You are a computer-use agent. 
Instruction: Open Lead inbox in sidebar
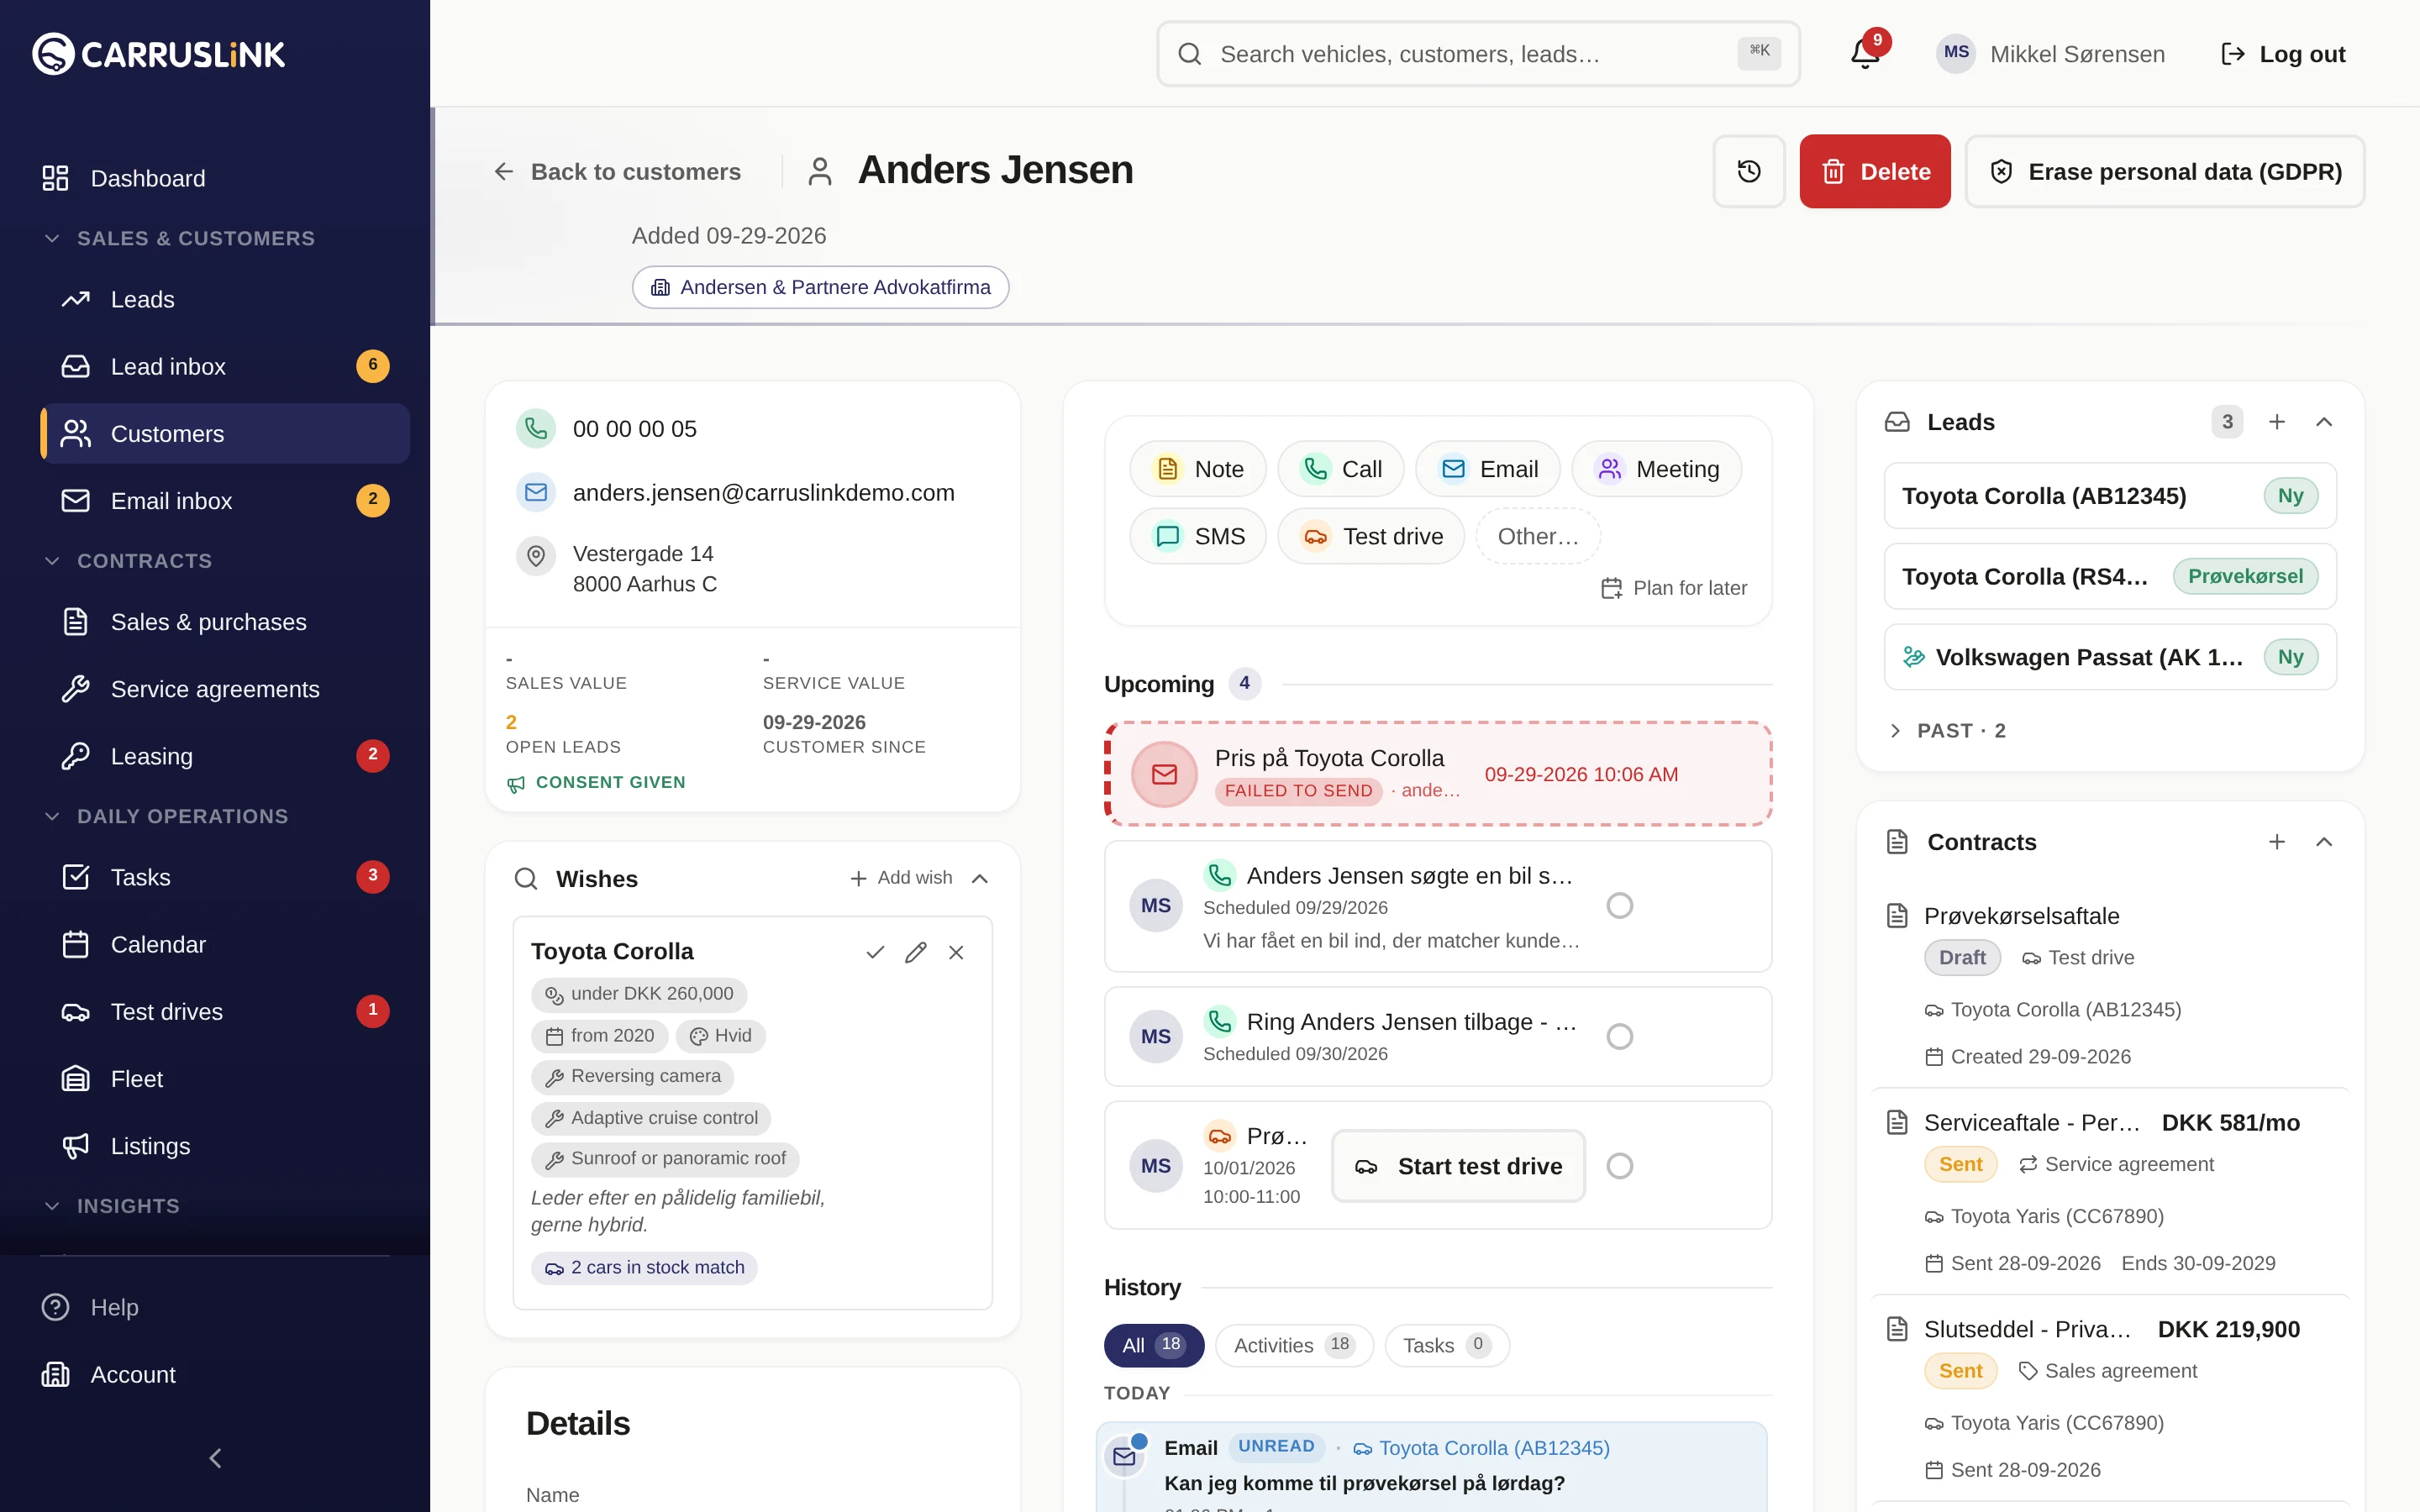point(225,366)
